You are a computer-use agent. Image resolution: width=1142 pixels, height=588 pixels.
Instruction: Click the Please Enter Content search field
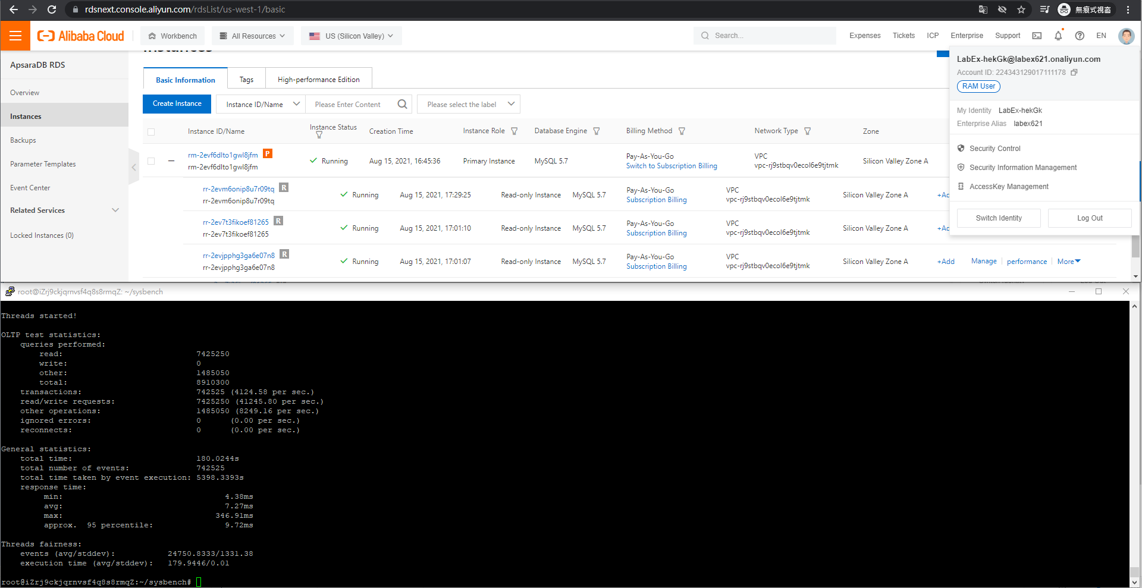(x=351, y=105)
